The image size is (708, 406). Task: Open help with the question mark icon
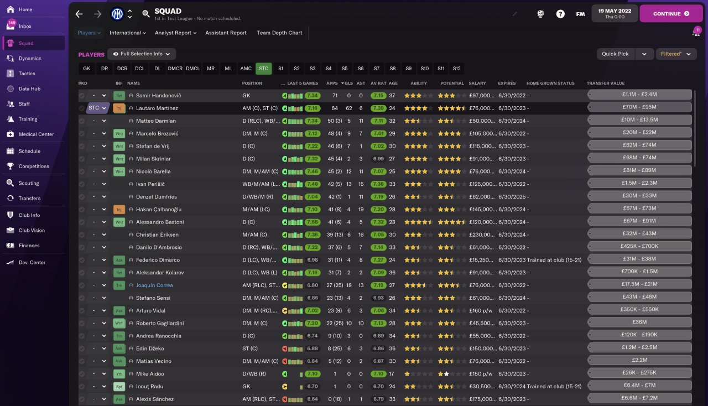pos(560,14)
